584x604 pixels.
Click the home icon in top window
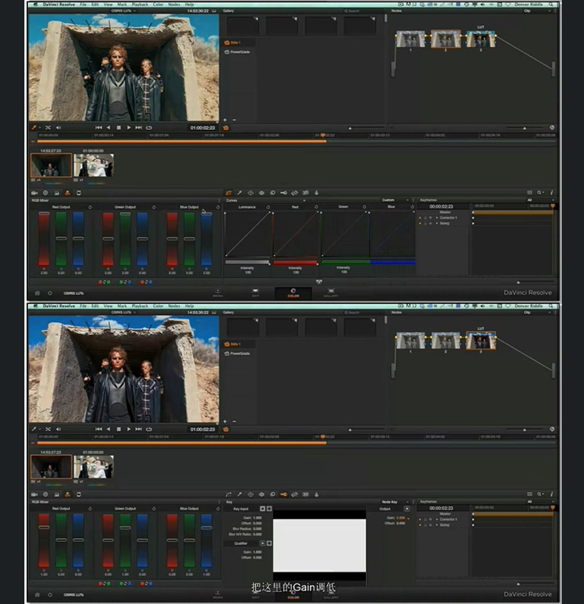pos(38,293)
